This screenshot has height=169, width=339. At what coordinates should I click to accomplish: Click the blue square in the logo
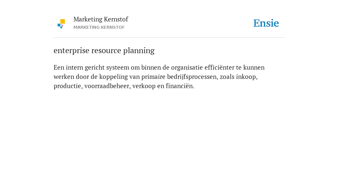(x=59, y=25)
